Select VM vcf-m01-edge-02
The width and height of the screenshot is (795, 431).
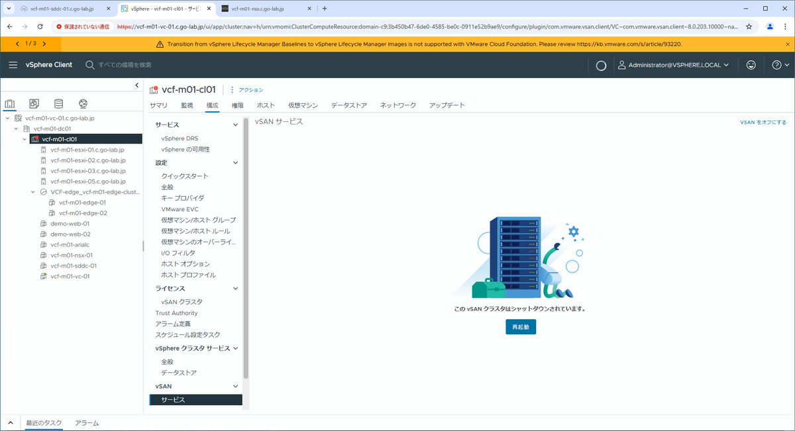tap(82, 213)
